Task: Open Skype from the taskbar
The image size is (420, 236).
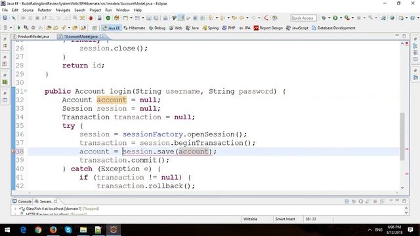Action: point(68,230)
